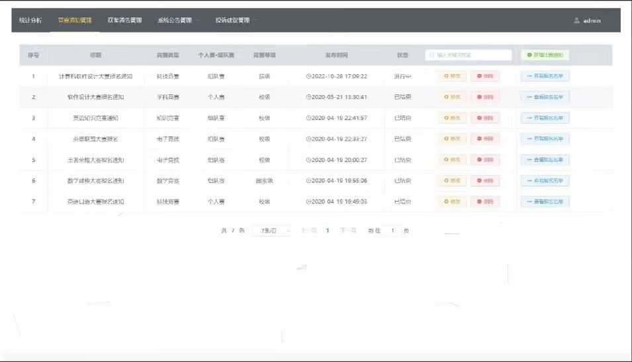Edit row 3 with the orange 修改 button
This screenshot has width=632, height=362.
pos(452,118)
